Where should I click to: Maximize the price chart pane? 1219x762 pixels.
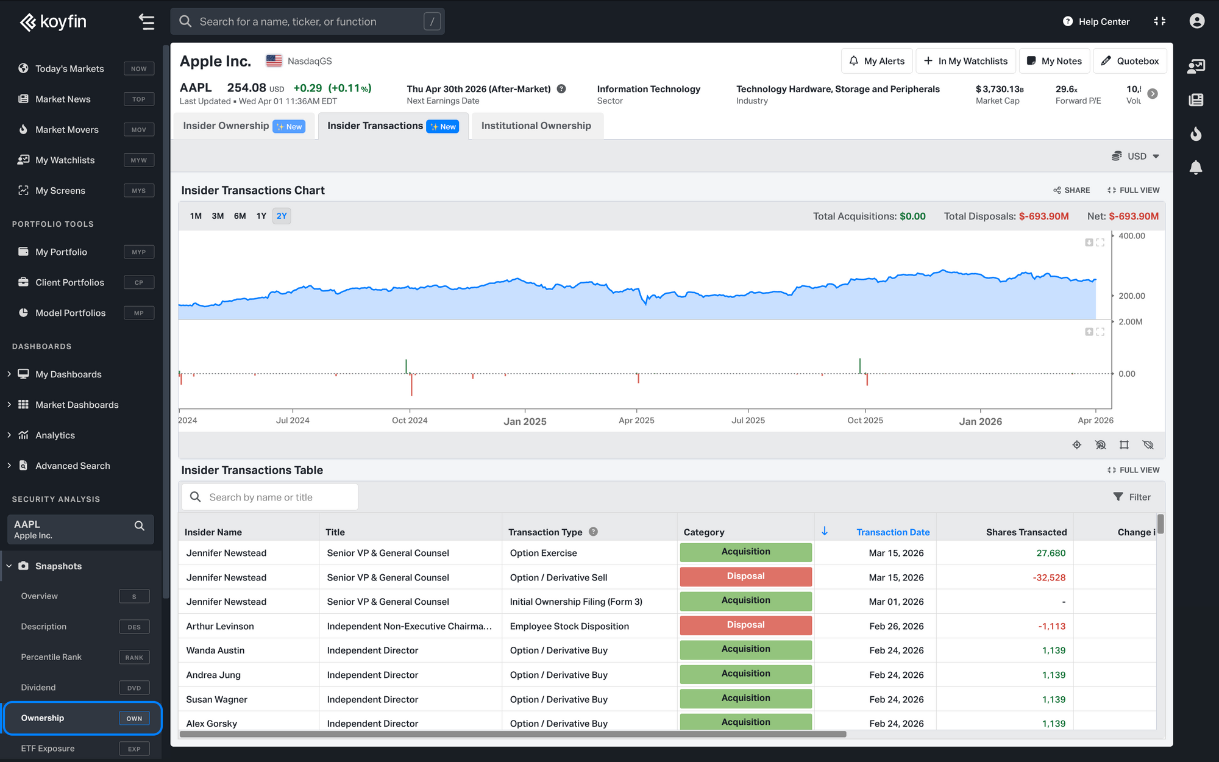1100,243
